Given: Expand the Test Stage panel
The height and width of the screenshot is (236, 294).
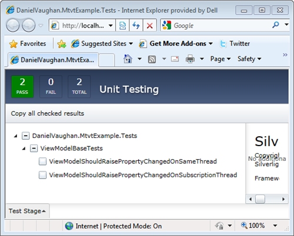Looking at the screenshot, I should point(27,211).
